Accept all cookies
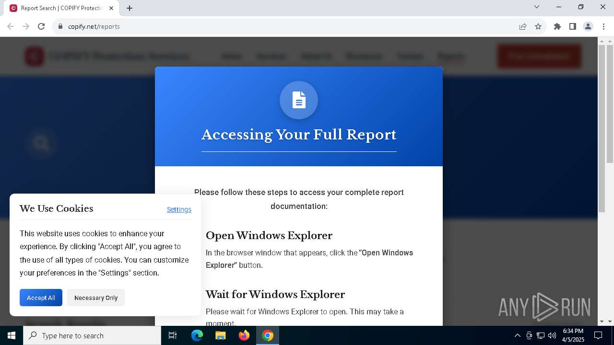 click(41, 298)
